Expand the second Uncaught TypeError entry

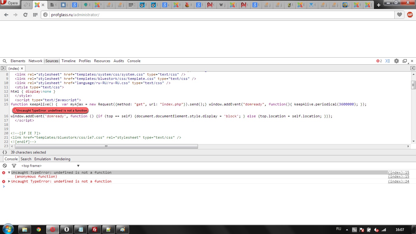[x=9, y=181]
